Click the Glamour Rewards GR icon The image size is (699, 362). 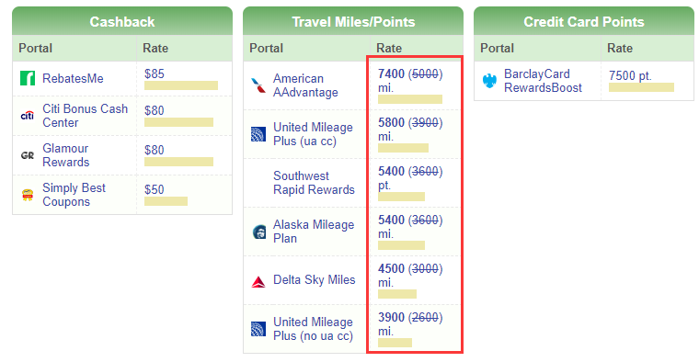click(x=28, y=155)
